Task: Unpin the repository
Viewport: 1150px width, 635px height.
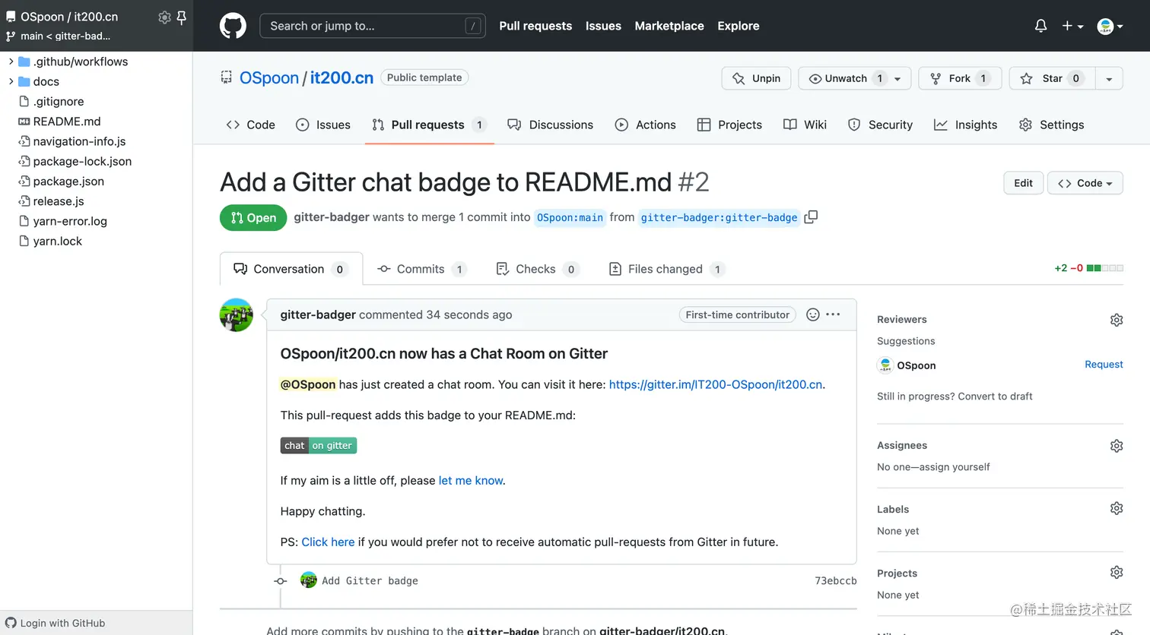Action: click(756, 78)
